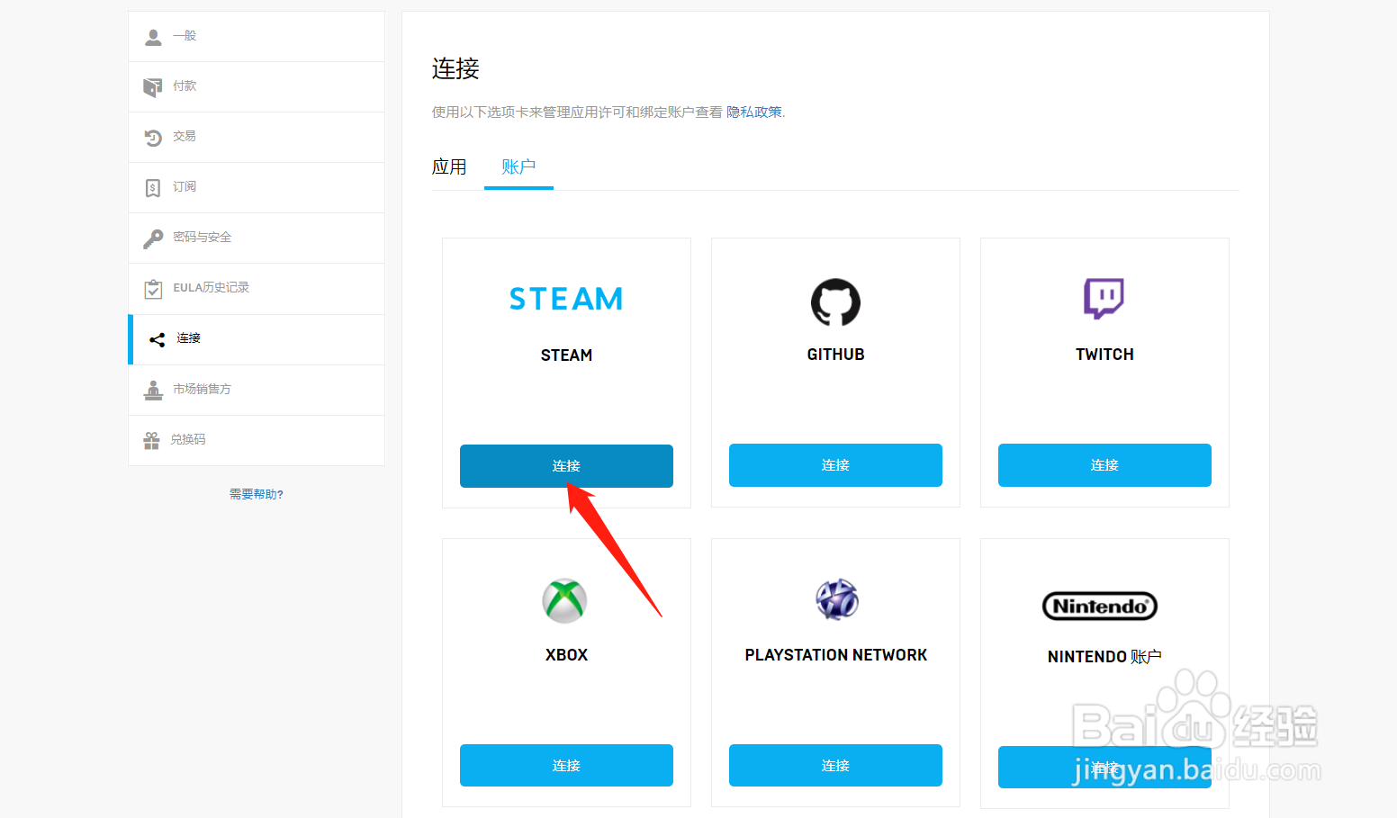The width and height of the screenshot is (1397, 818).
Task: Select the 账户 tab
Action: 518,166
